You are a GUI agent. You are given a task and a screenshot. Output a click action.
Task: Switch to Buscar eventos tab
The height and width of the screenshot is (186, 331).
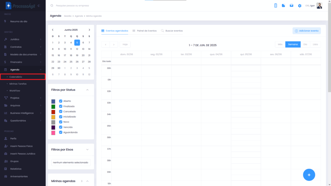(x=172, y=31)
